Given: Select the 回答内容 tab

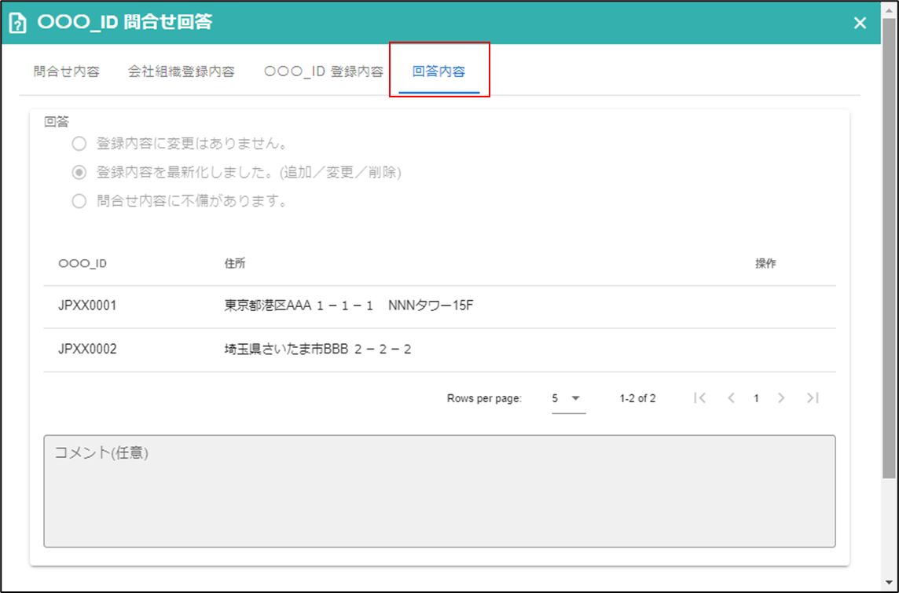Looking at the screenshot, I should [x=438, y=71].
